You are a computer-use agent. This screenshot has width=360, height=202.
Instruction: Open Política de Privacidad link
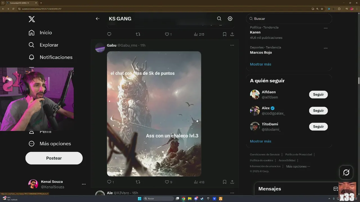click(x=298, y=155)
